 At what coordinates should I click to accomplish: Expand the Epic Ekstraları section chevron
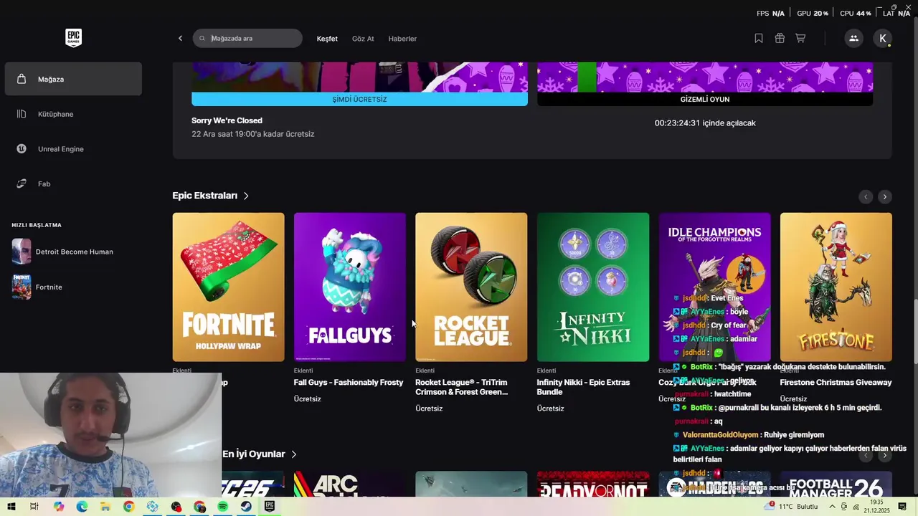point(246,196)
